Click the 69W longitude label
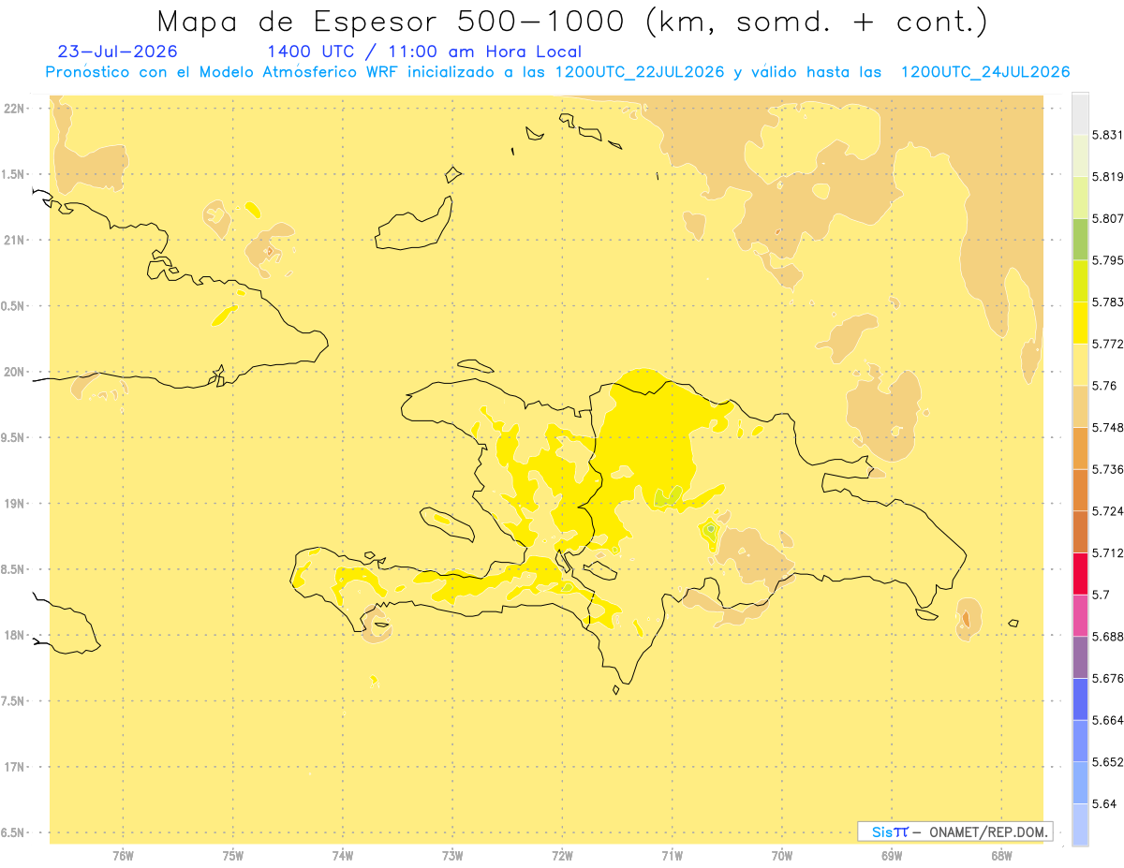Screen dimensions: 1124x868 [x=892, y=855]
